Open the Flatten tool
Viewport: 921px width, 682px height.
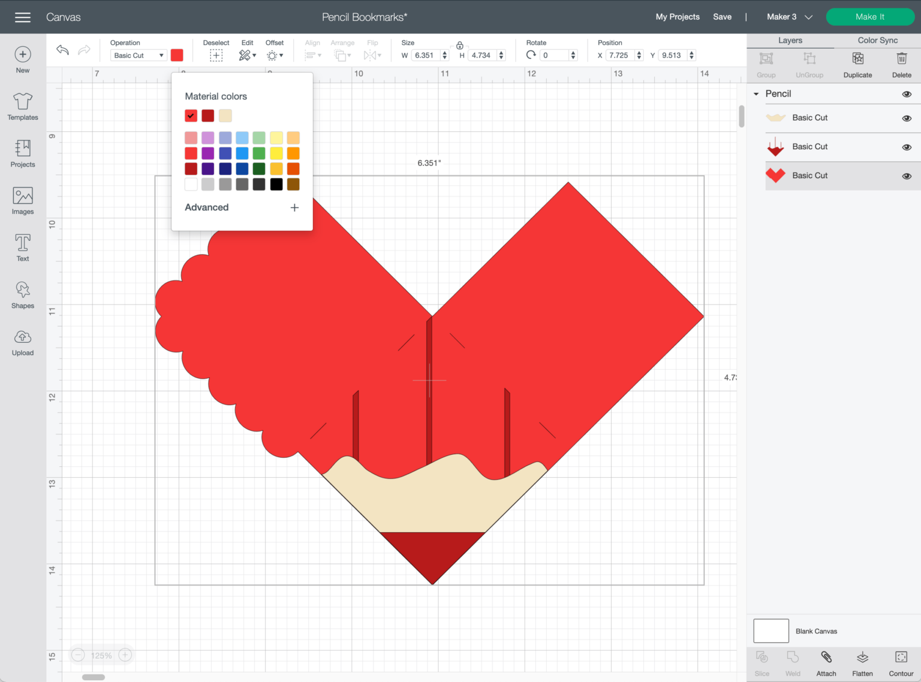(x=862, y=662)
